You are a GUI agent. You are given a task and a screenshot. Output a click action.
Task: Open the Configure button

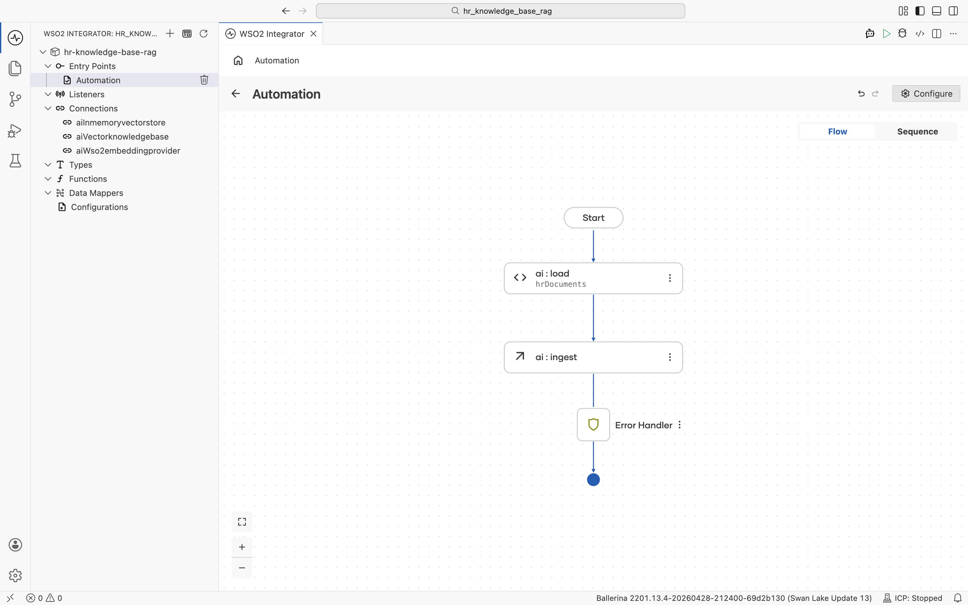tap(926, 93)
